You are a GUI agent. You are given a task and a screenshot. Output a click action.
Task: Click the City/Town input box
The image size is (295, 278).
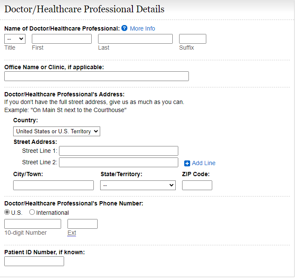(53, 185)
